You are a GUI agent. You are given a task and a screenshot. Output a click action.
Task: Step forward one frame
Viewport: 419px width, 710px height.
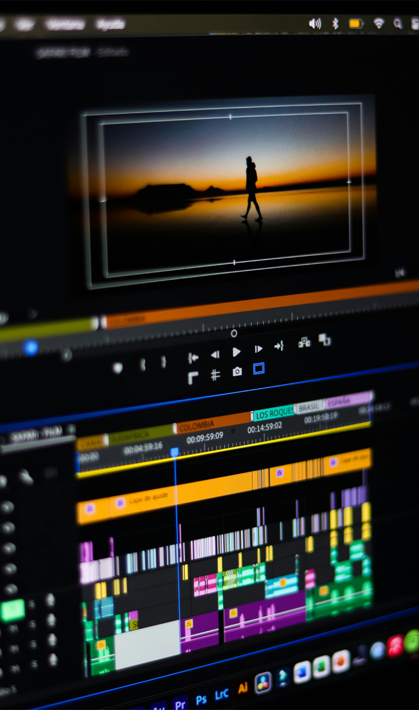point(258,349)
